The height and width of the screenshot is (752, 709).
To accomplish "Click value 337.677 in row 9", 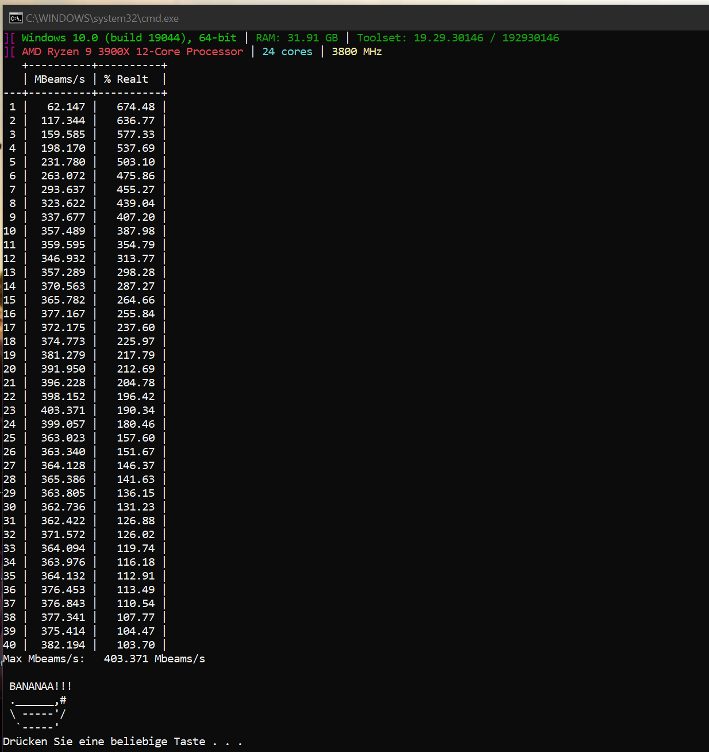I will pos(63,217).
